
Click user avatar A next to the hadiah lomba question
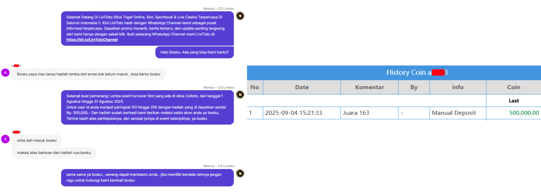(x=6, y=73)
